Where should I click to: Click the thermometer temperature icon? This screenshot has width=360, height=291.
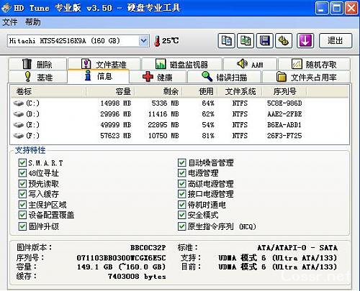pos(157,41)
